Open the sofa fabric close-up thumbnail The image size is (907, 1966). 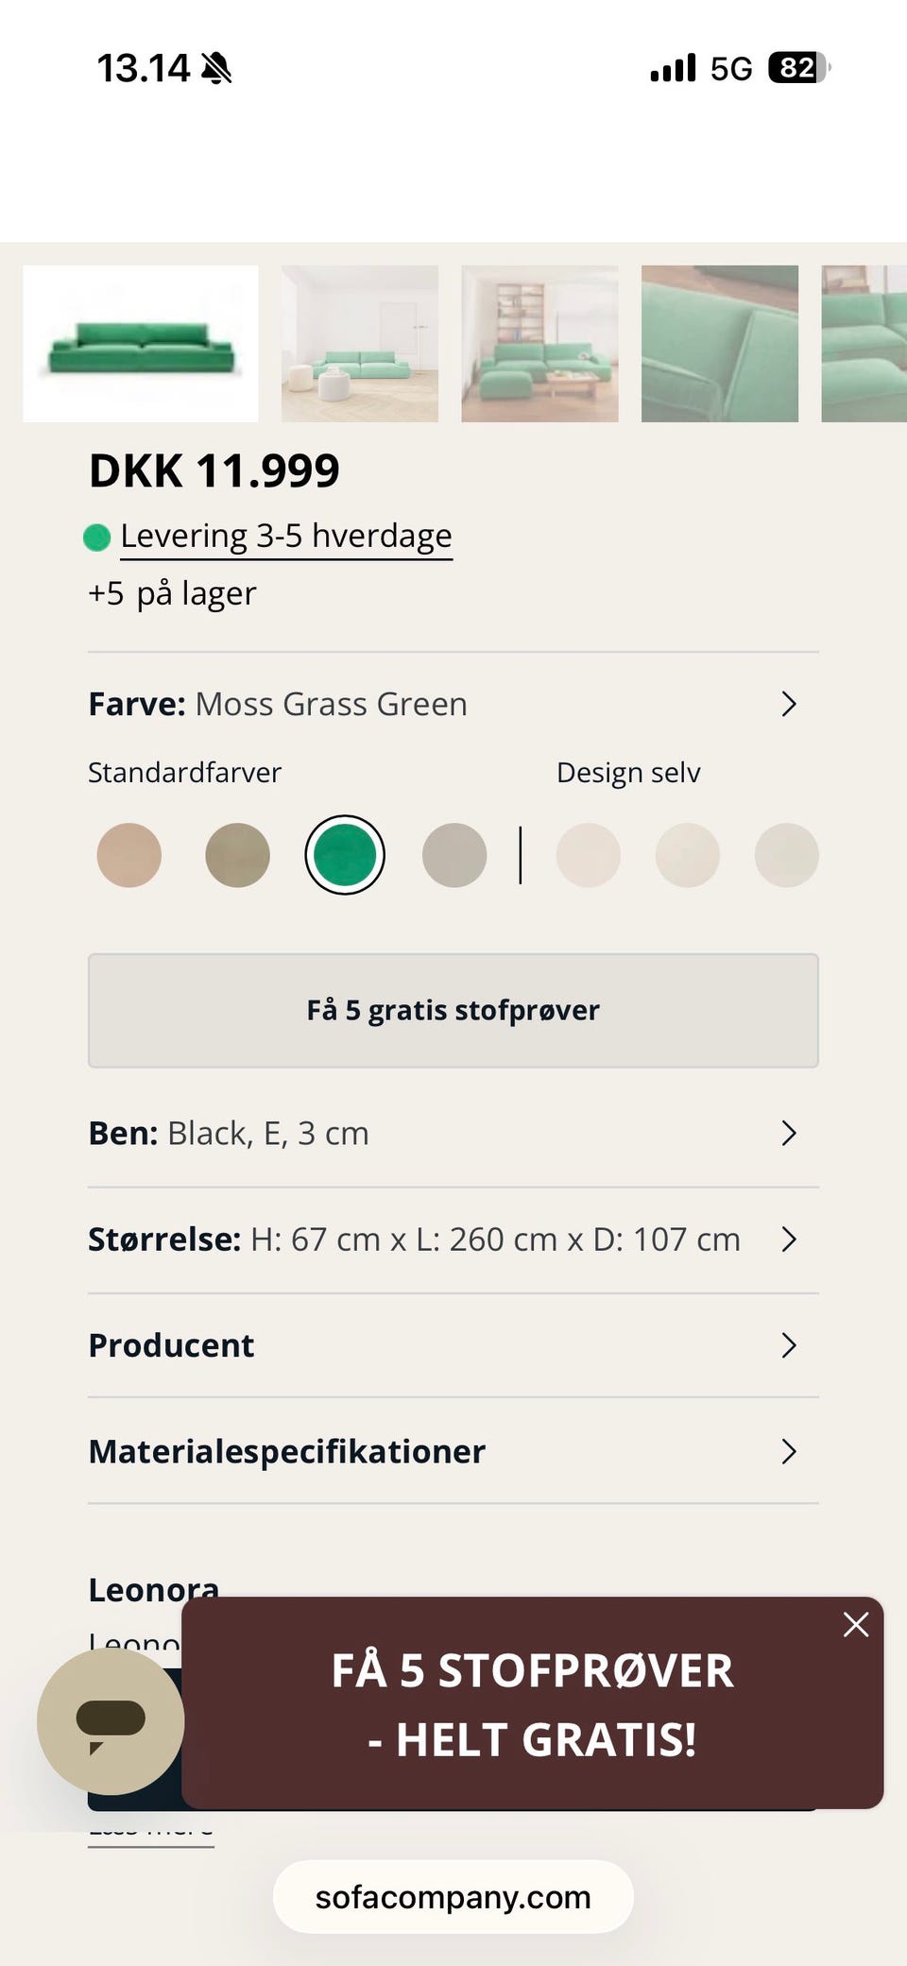(720, 344)
